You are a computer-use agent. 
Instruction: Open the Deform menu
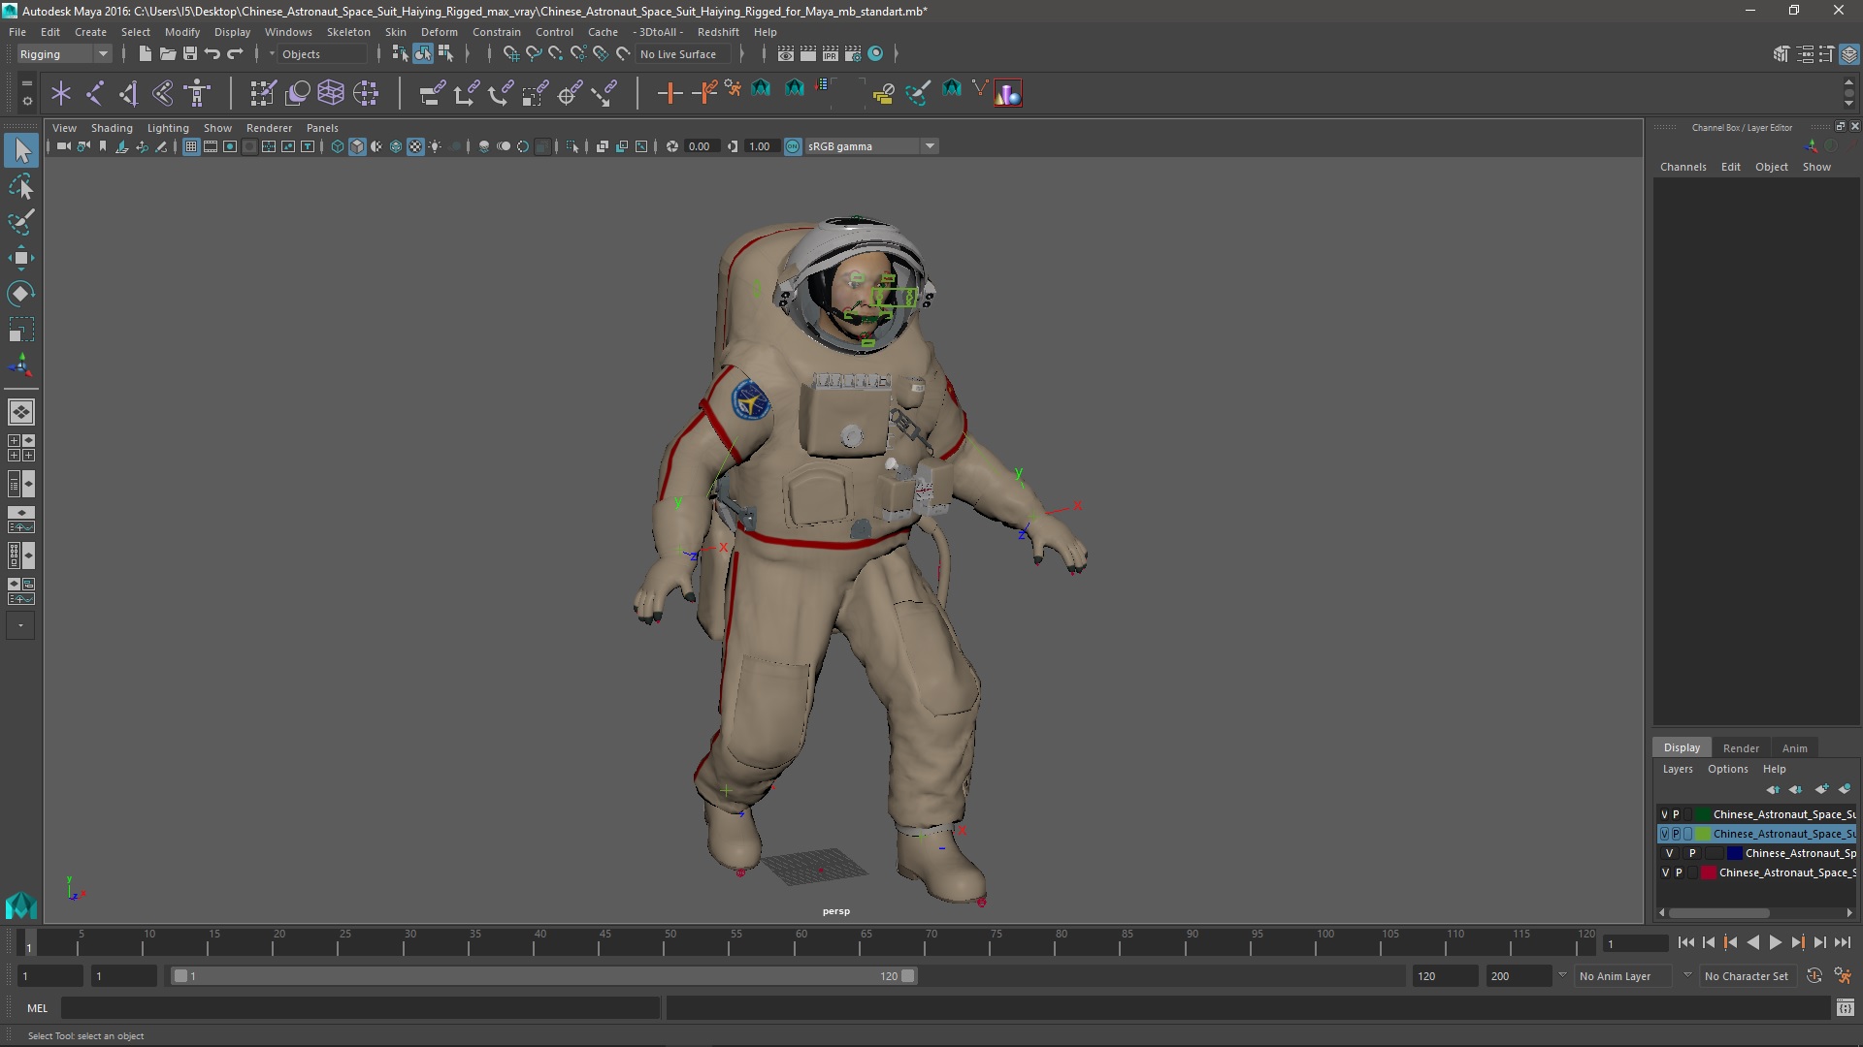point(439,31)
